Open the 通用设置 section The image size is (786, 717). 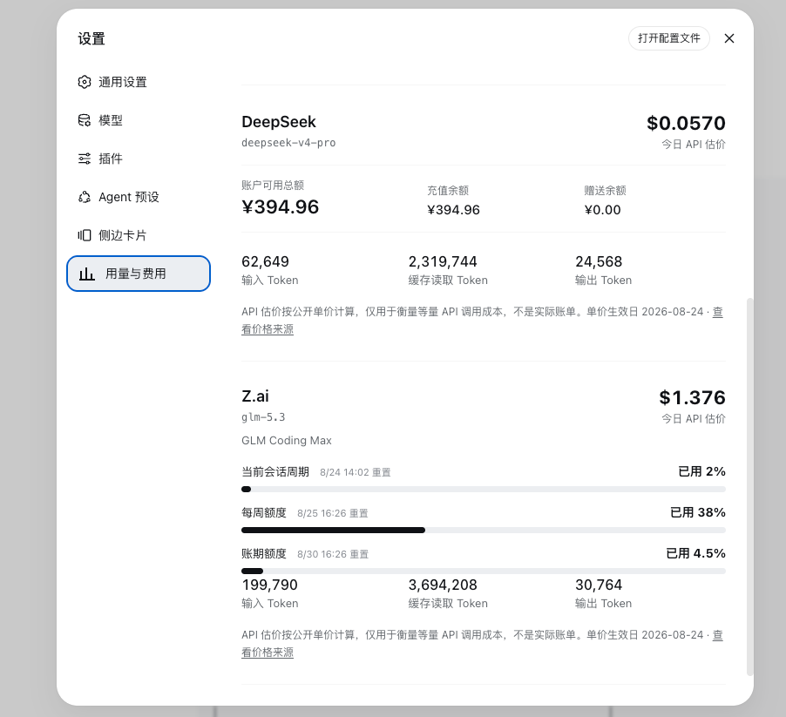click(x=139, y=82)
